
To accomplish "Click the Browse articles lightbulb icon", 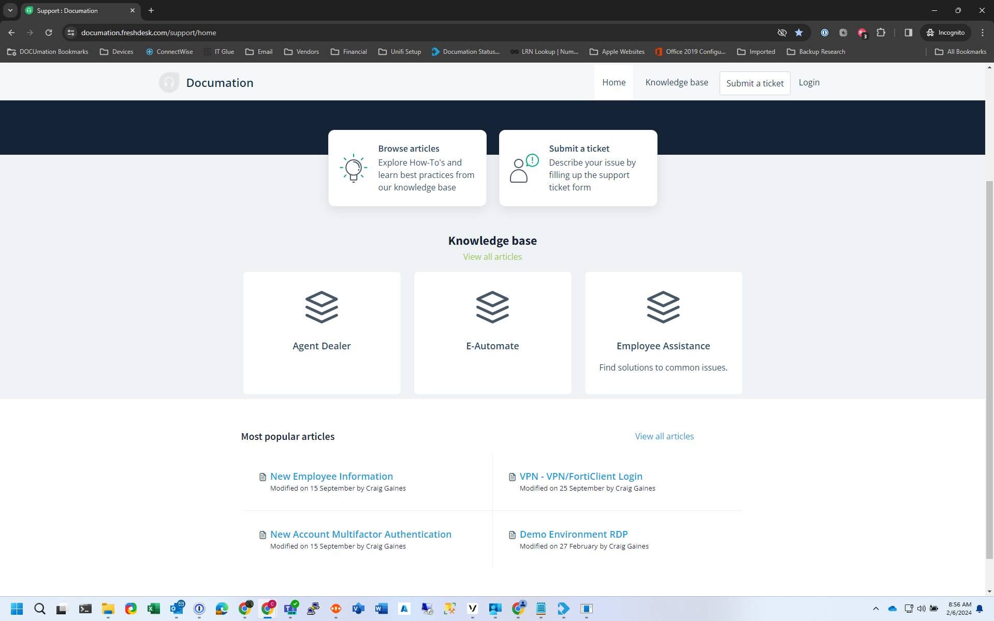I will point(354,168).
